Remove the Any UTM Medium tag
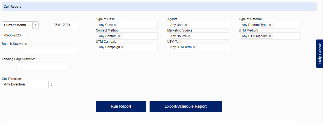Image resolution: width=323 pixels, height=123 pixels. tap(270, 36)
